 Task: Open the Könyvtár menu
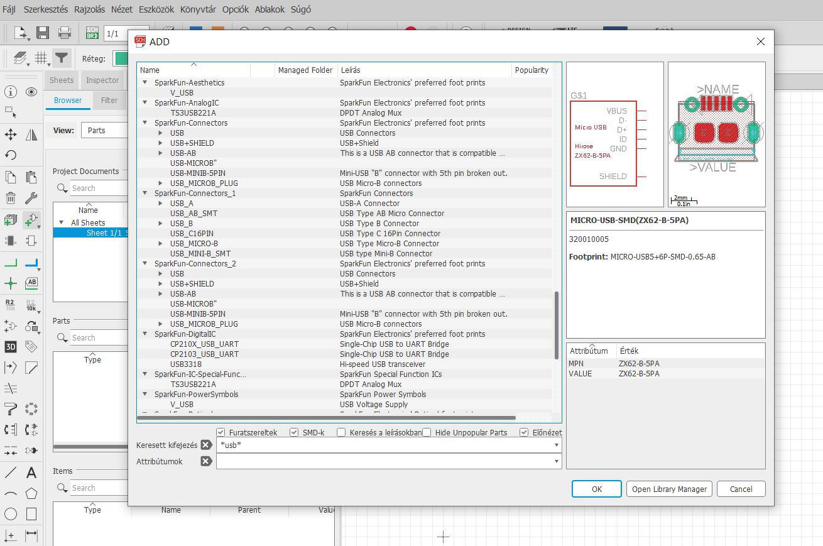coord(197,9)
